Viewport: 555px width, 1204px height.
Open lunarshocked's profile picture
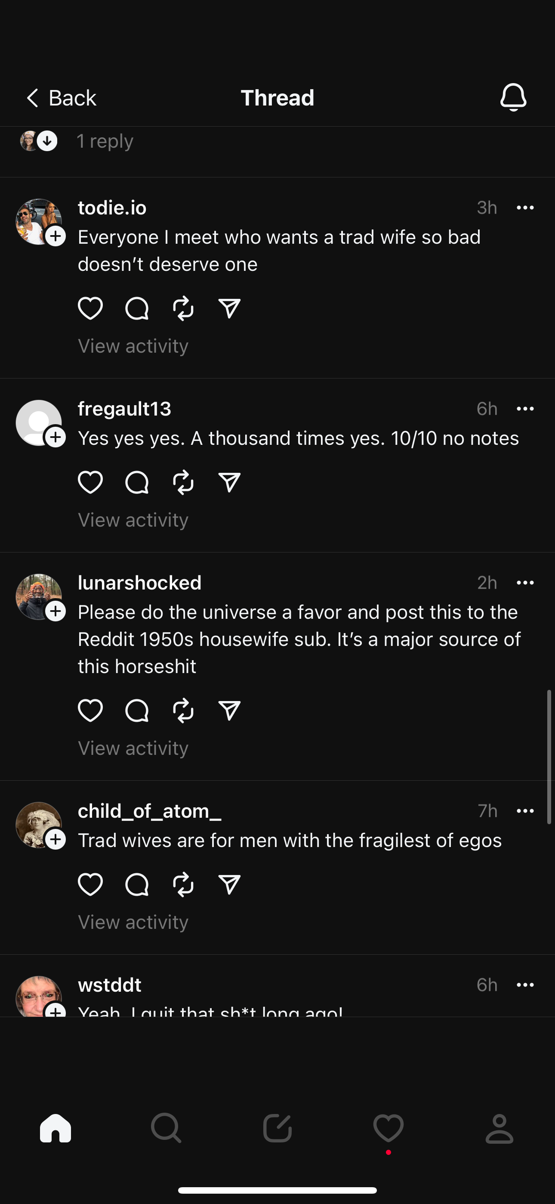point(37,596)
